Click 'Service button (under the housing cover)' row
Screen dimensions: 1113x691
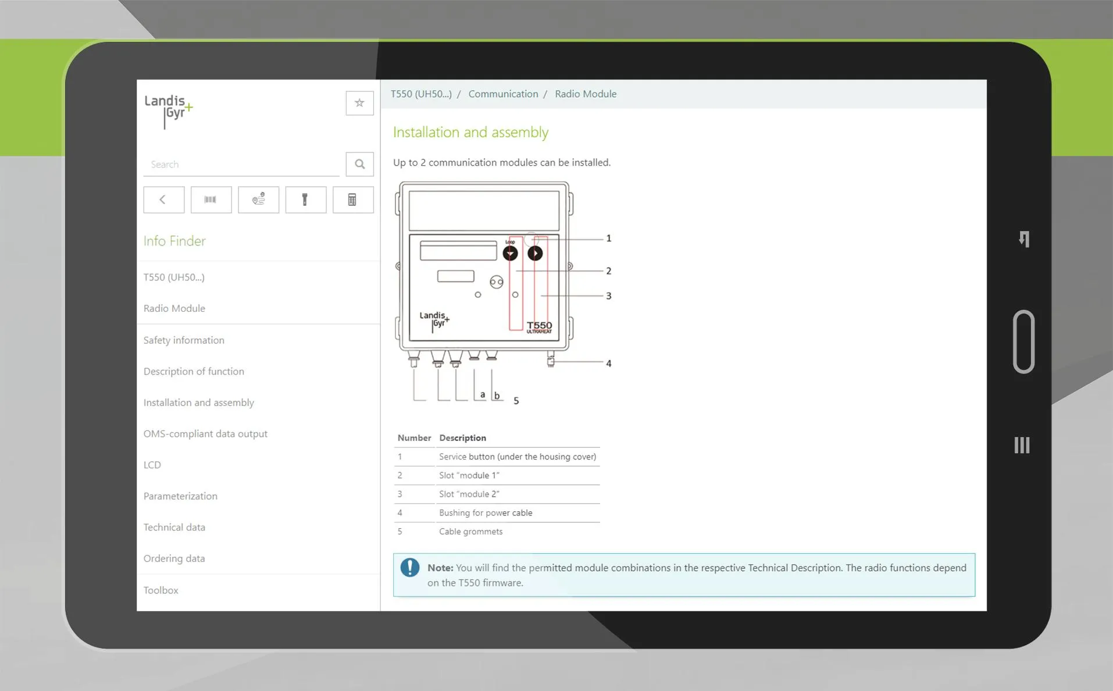coord(497,457)
